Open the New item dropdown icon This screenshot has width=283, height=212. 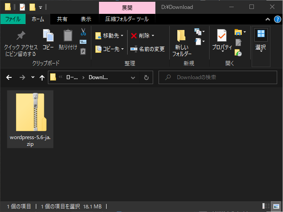click(199, 32)
